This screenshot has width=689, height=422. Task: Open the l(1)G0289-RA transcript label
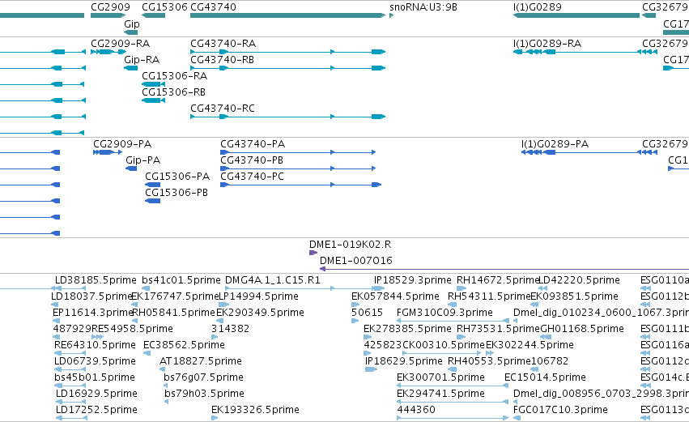coord(547,44)
